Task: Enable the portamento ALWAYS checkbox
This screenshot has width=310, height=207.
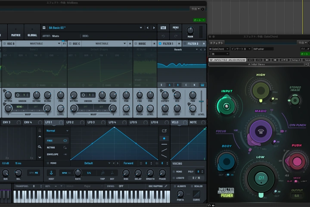Action: 175,186
